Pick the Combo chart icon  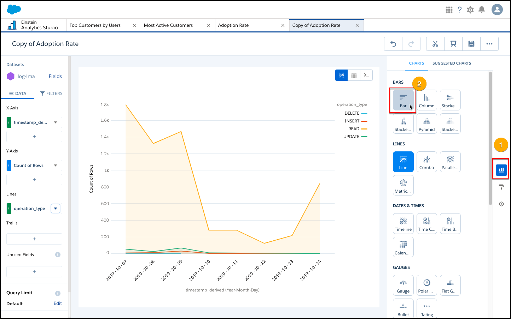pos(426,162)
